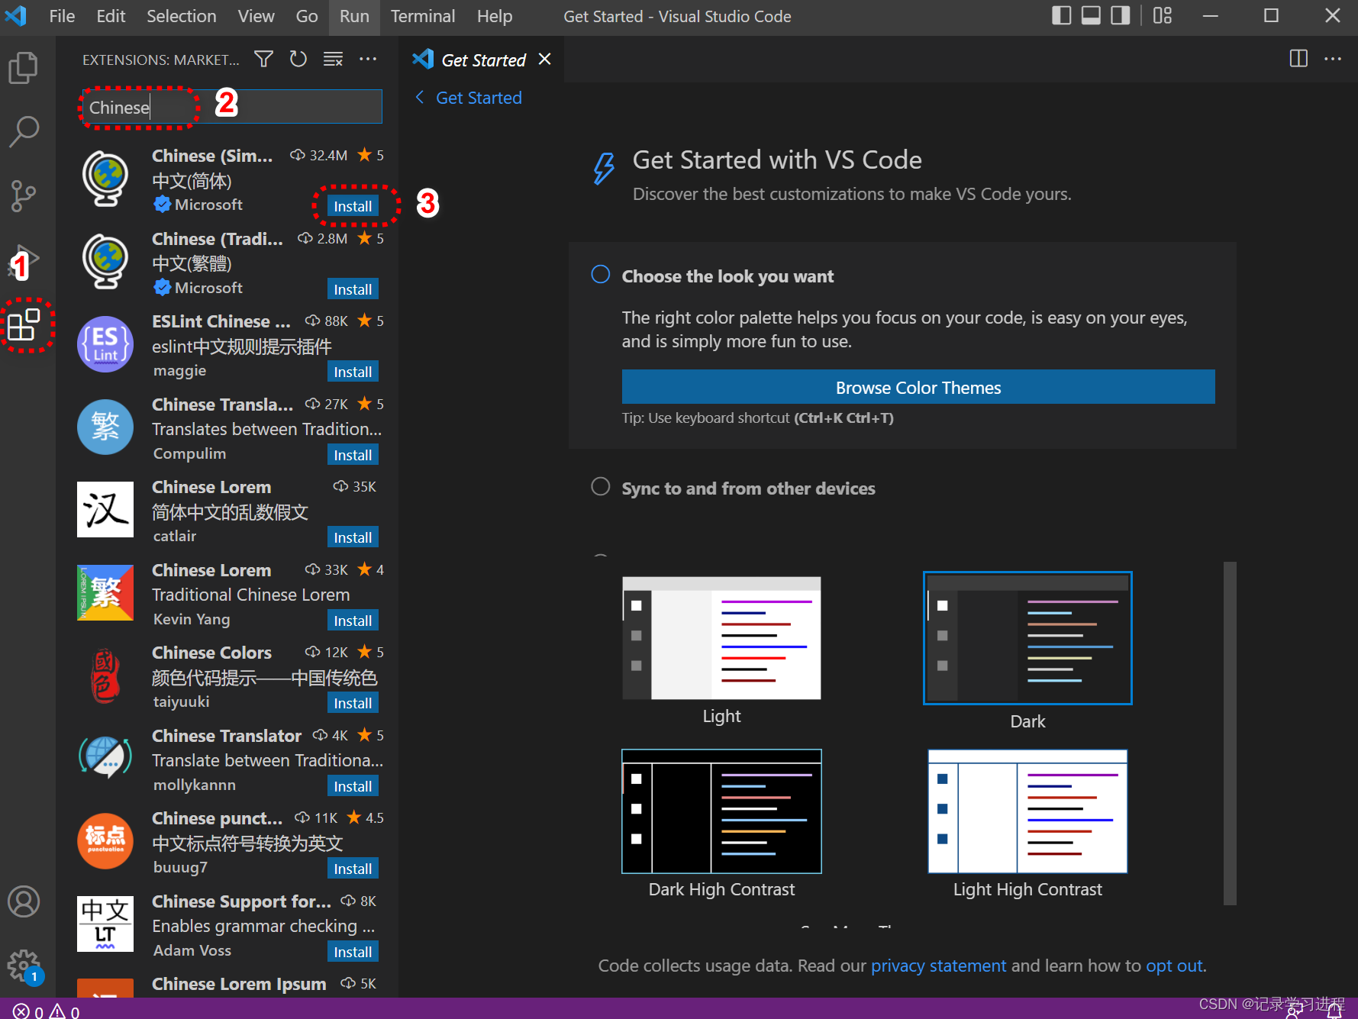Choose the Light theme thumbnail
The image size is (1358, 1019).
coord(721,638)
